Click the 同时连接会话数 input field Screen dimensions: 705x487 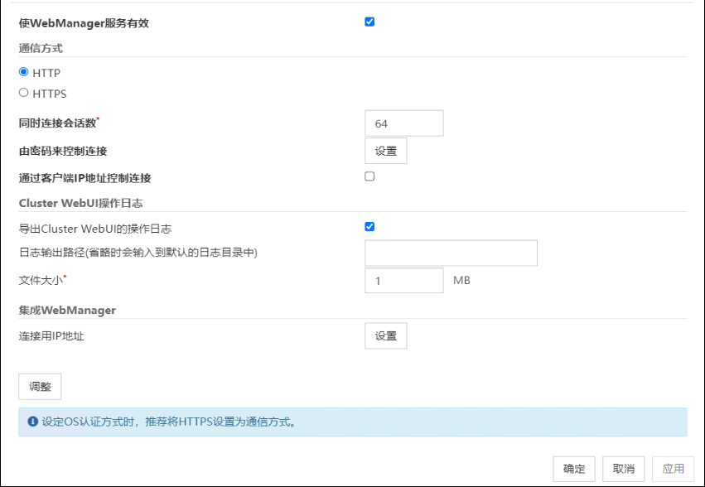pyautogui.click(x=403, y=123)
